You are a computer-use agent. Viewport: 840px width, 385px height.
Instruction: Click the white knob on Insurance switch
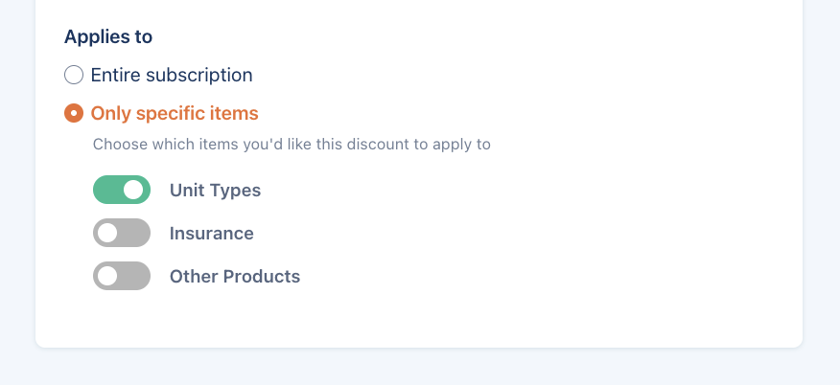(x=108, y=233)
